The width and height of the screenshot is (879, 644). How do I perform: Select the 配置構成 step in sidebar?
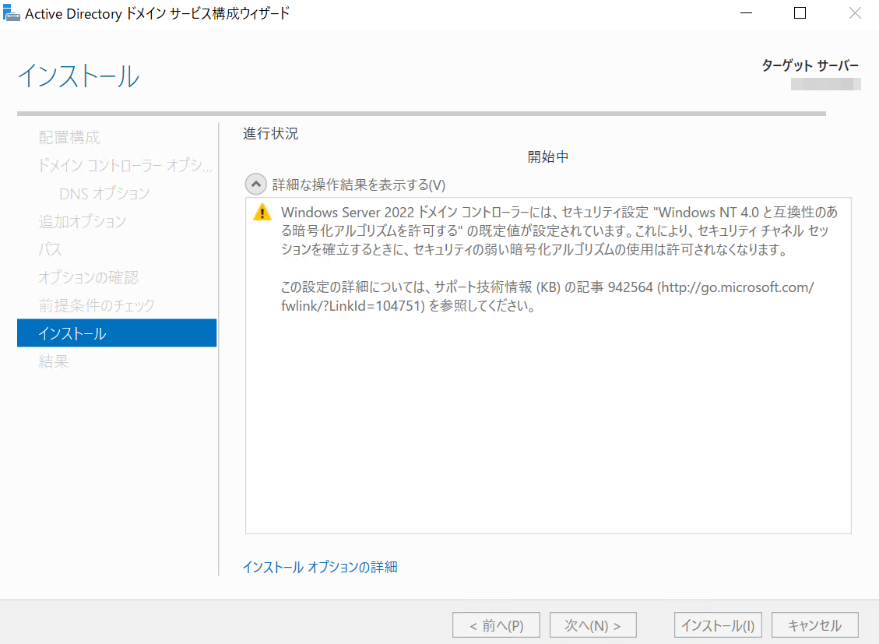69,137
